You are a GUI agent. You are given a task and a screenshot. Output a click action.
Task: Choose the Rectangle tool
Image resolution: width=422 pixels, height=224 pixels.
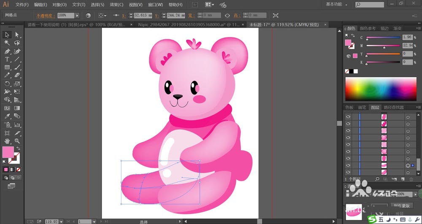pyautogui.click(x=7, y=67)
